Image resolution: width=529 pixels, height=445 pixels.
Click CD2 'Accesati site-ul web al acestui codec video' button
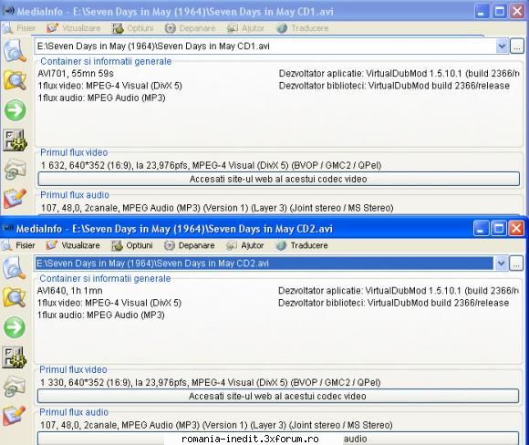(277, 396)
